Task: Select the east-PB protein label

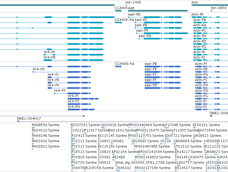Action: tap(151, 64)
